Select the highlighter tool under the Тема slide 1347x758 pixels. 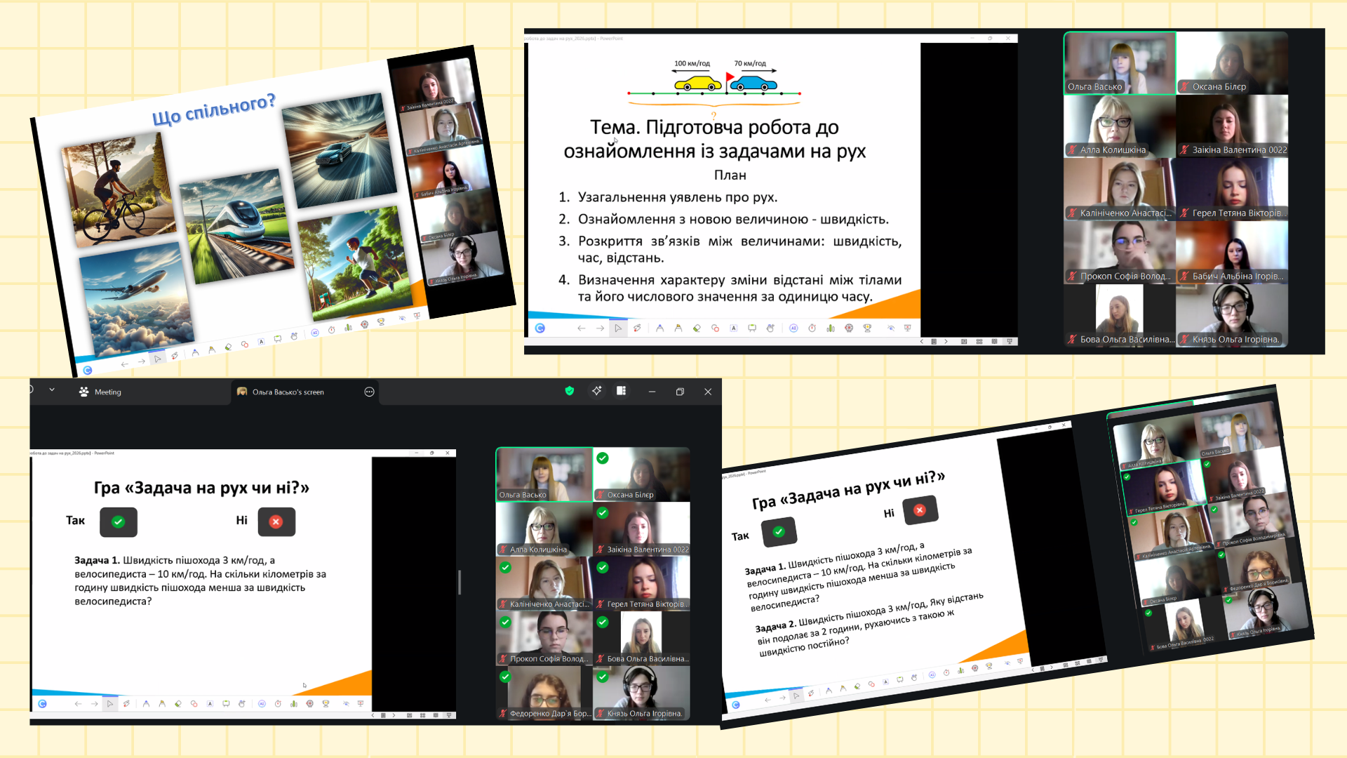point(678,328)
